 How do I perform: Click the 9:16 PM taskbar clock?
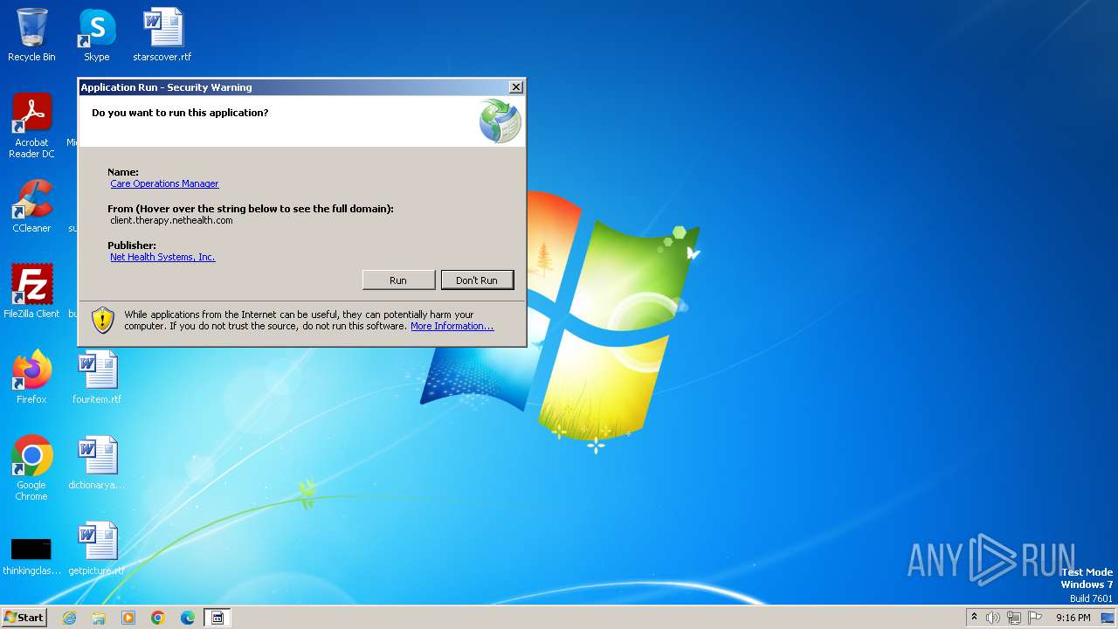point(1073,618)
